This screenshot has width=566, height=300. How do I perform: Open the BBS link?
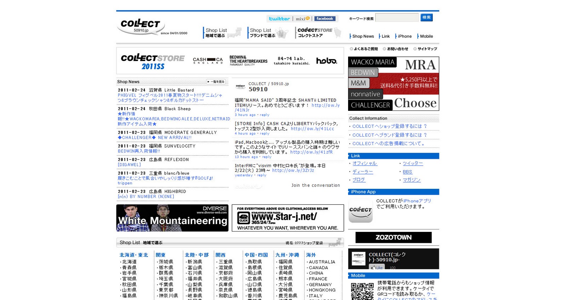click(407, 172)
